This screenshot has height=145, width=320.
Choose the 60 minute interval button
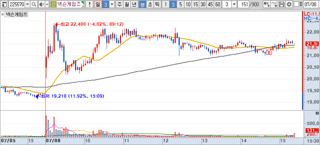[x=218, y=4]
